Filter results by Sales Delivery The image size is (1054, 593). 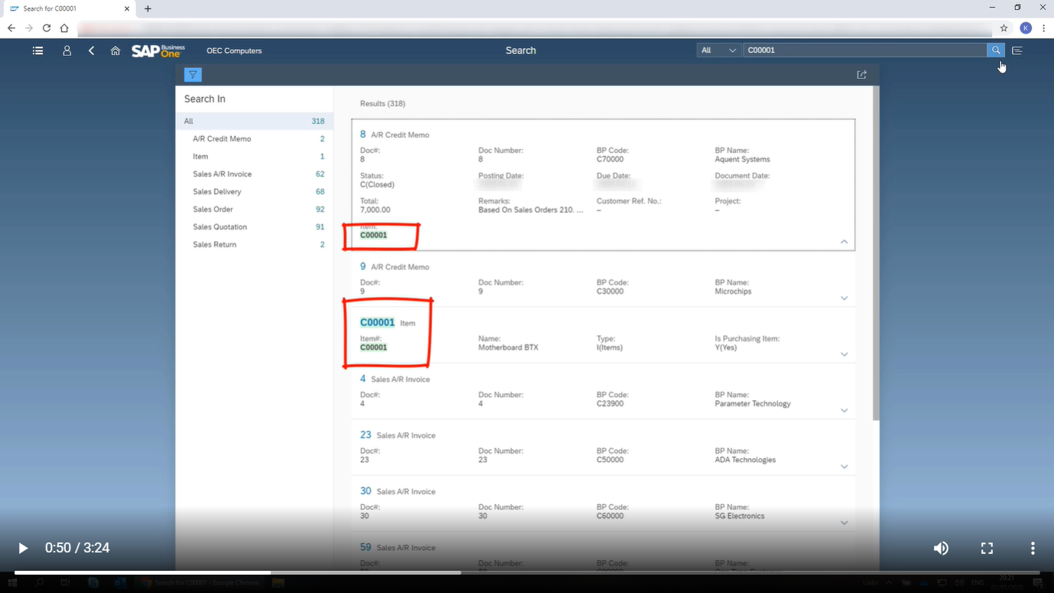point(254,191)
